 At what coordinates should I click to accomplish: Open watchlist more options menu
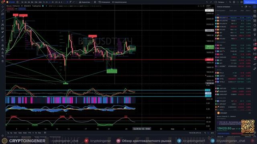[x=250, y=7]
